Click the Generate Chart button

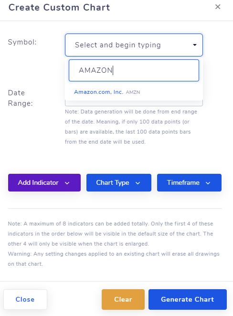point(188,299)
